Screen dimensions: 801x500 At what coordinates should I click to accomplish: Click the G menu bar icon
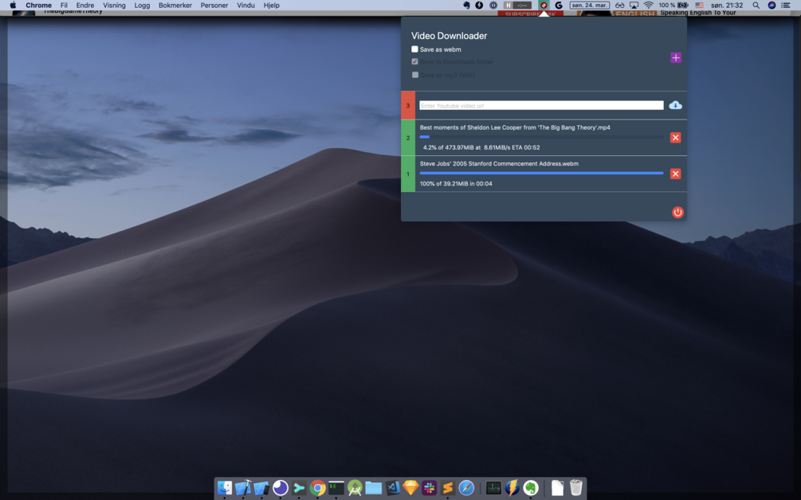point(559,5)
